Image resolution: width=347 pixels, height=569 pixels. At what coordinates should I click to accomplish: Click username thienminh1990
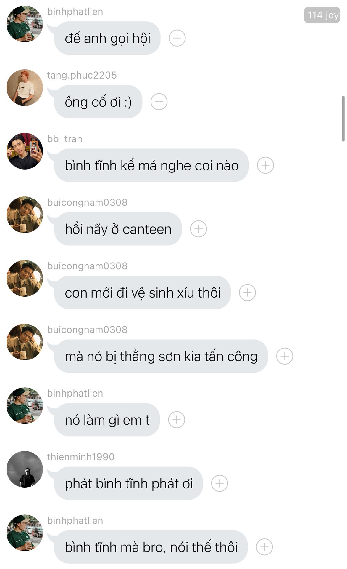81,457
